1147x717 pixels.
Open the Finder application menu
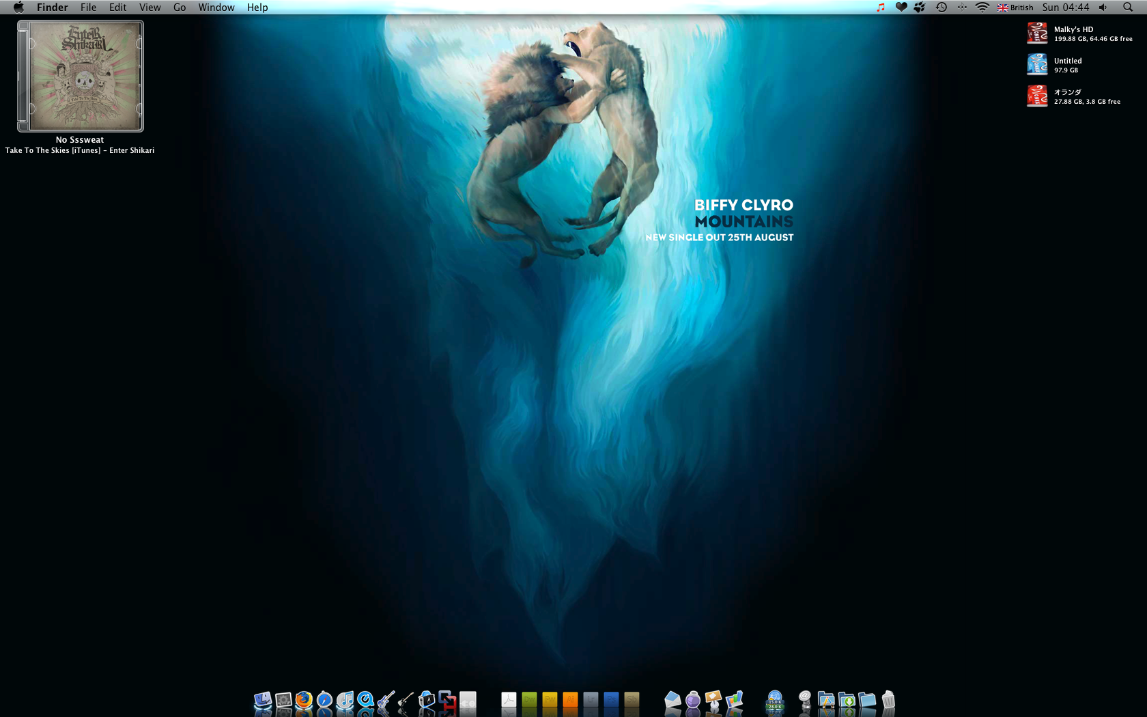pyautogui.click(x=53, y=8)
